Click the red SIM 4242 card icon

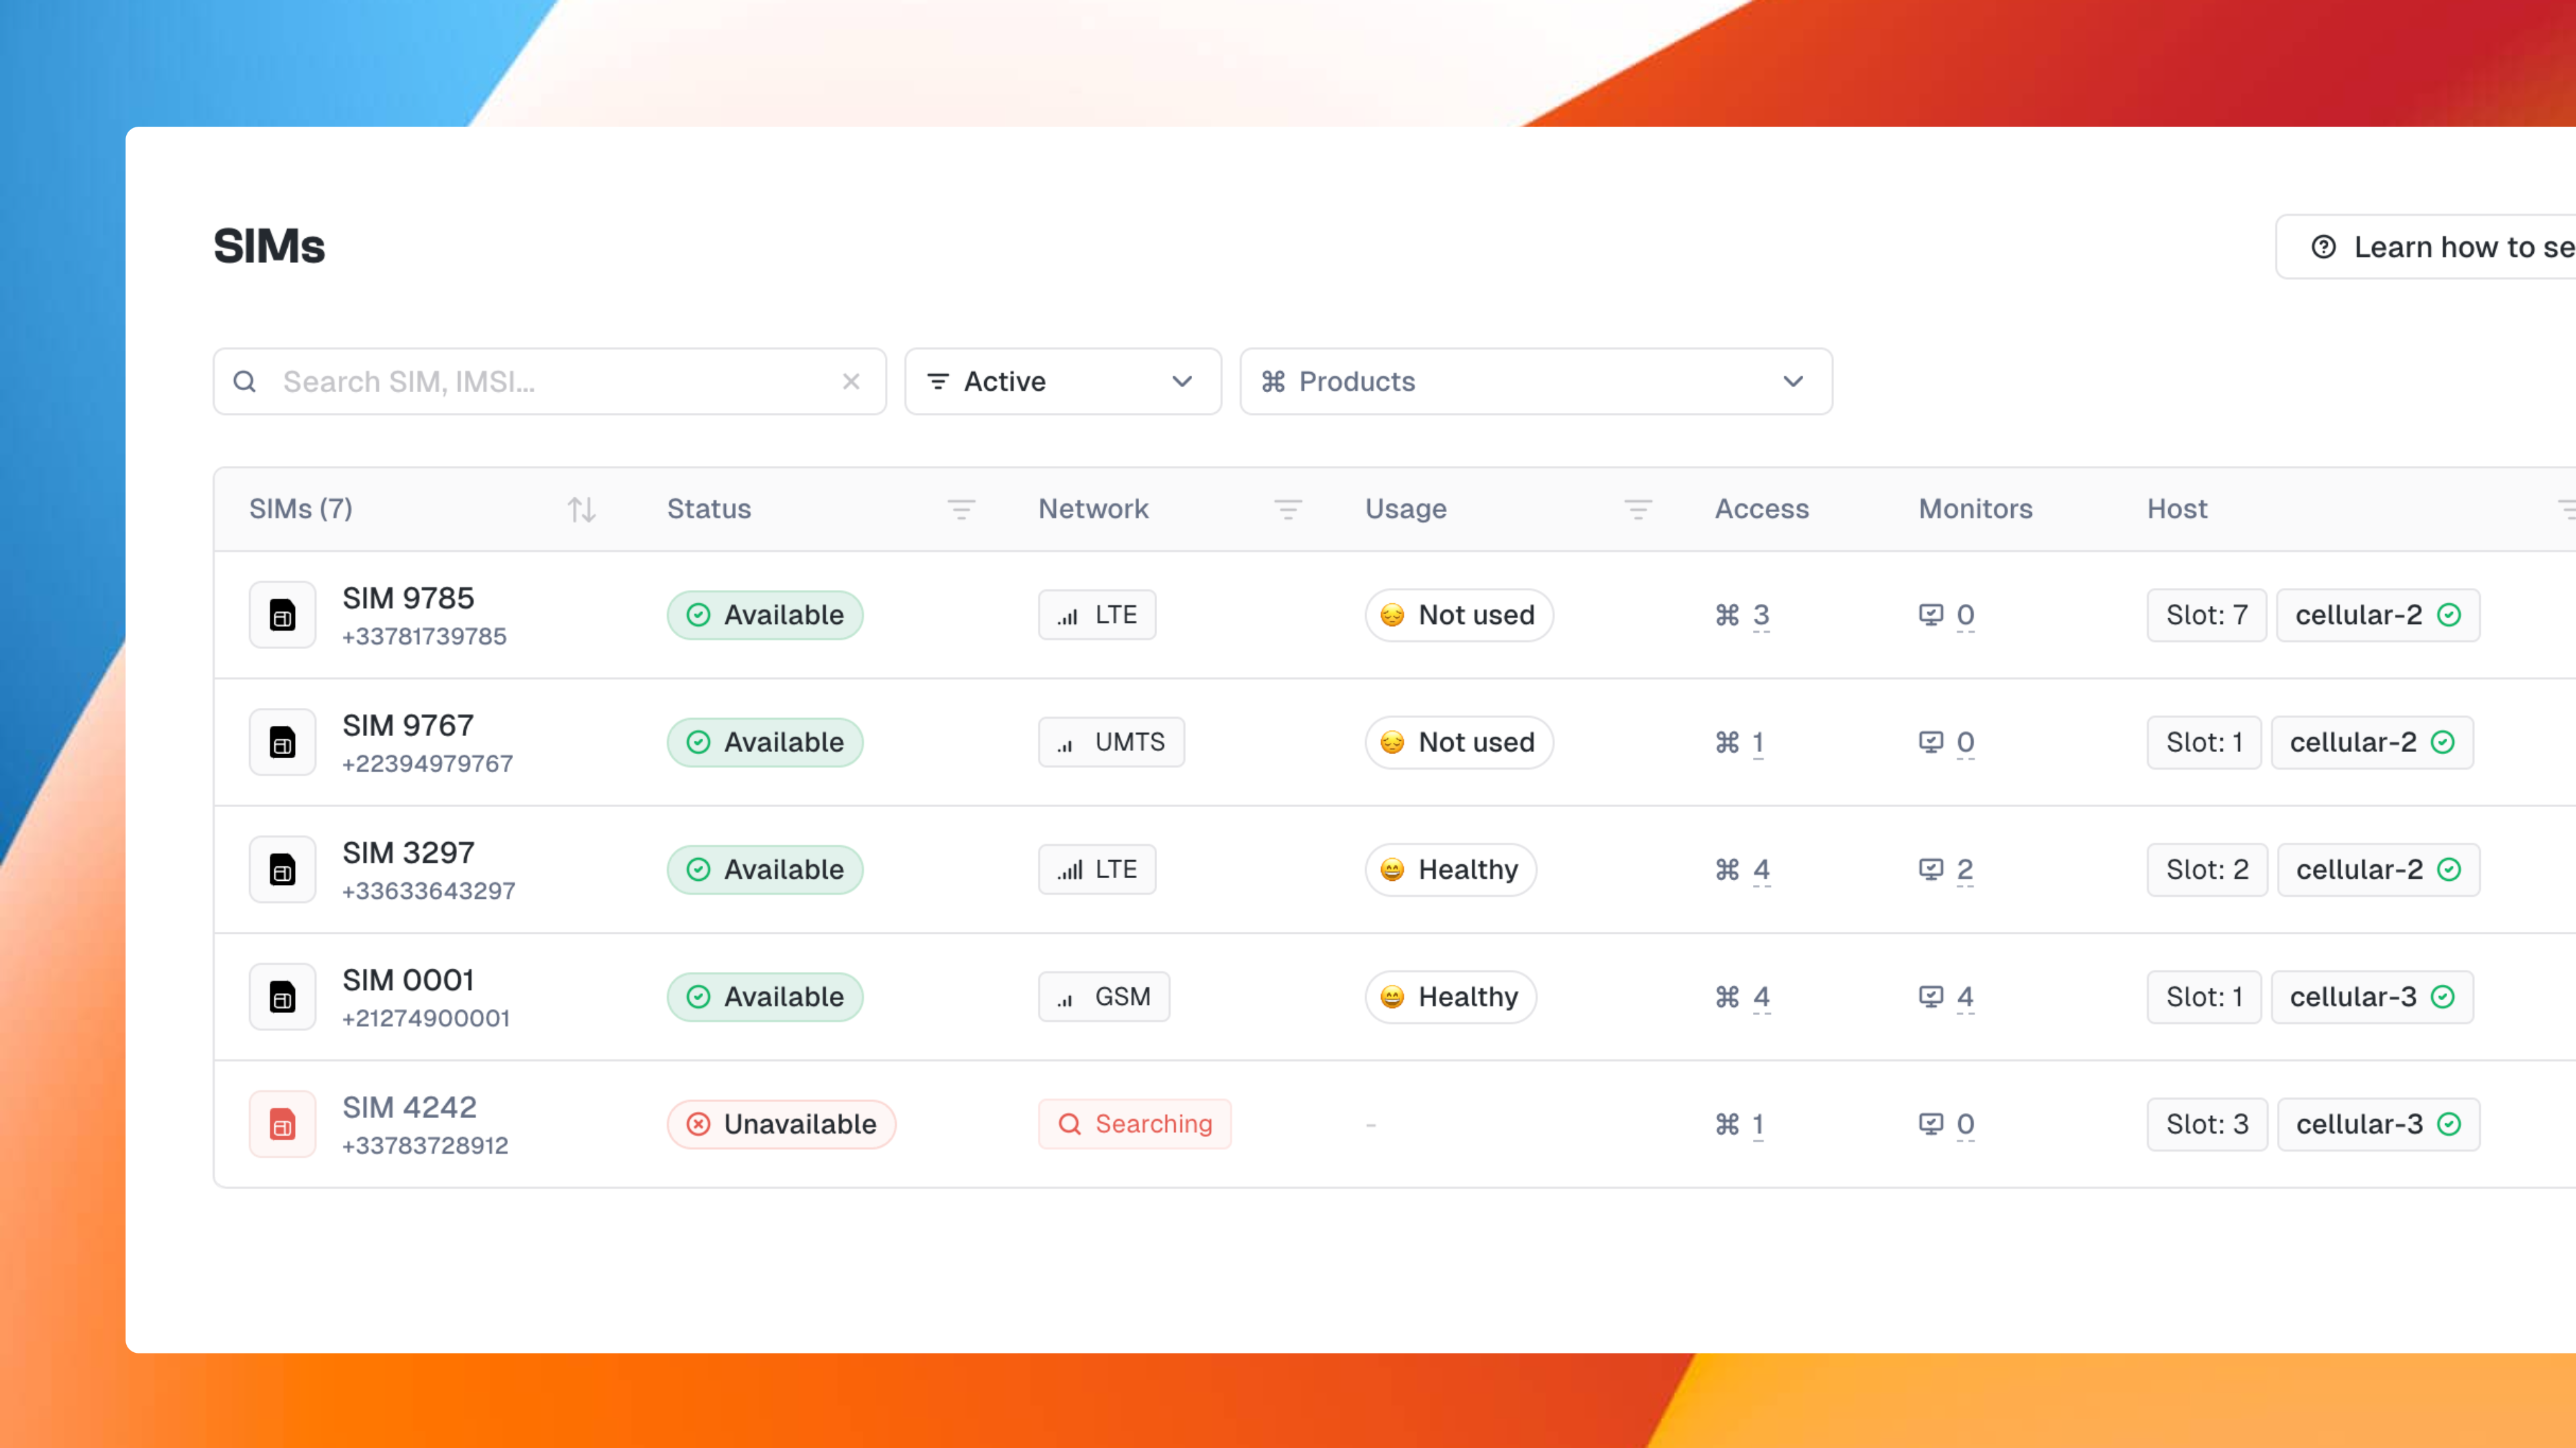coord(282,1124)
